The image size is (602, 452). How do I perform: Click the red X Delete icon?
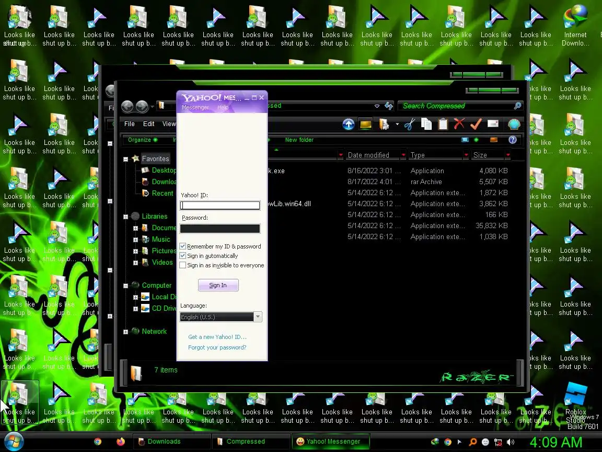(x=459, y=124)
